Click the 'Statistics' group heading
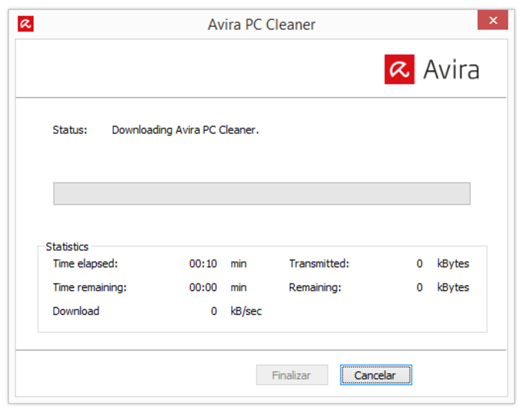Screen dimensions: 526x412 (x=67, y=246)
